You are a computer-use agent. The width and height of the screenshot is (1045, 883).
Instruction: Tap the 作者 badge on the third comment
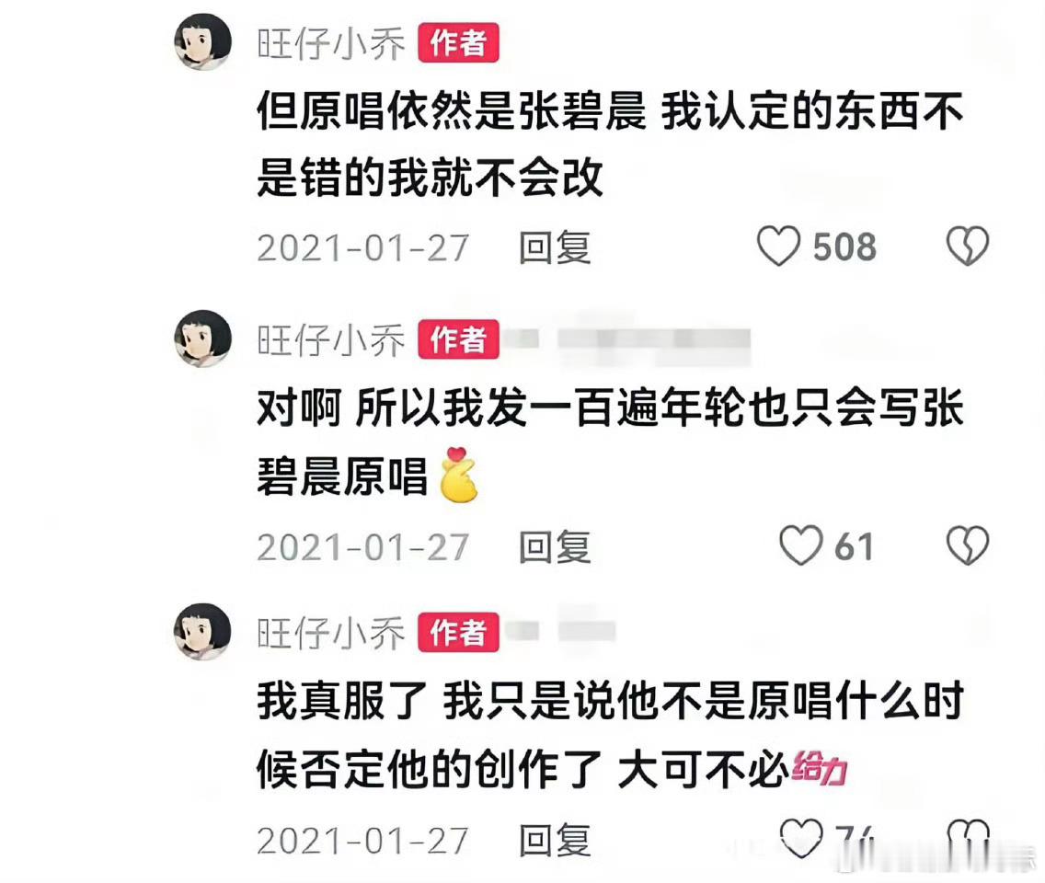pyautogui.click(x=458, y=632)
